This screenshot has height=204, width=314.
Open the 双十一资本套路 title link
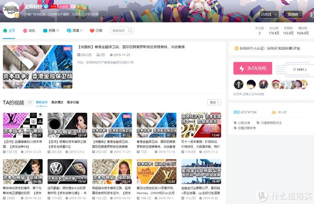(201, 144)
